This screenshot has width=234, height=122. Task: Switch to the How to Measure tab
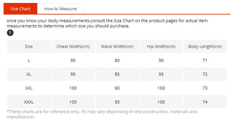click(60, 9)
